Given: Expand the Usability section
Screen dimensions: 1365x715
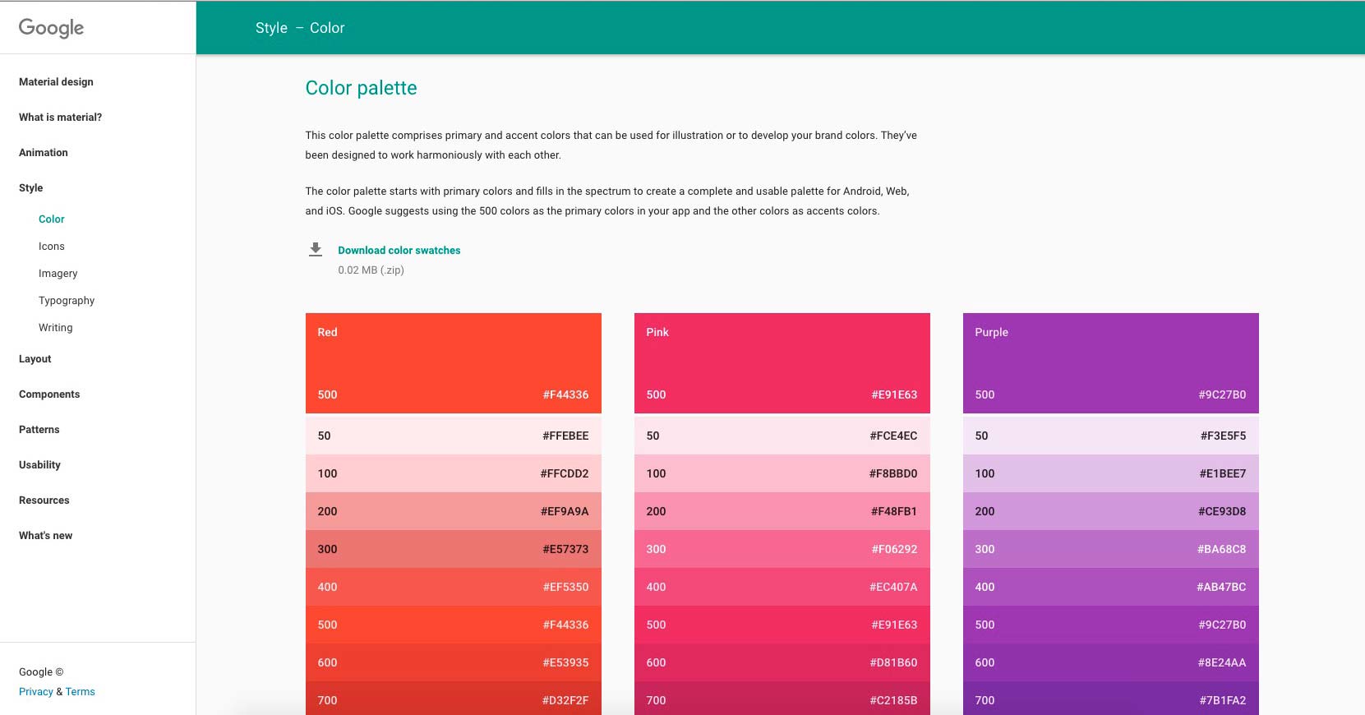Looking at the screenshot, I should click(x=40, y=464).
